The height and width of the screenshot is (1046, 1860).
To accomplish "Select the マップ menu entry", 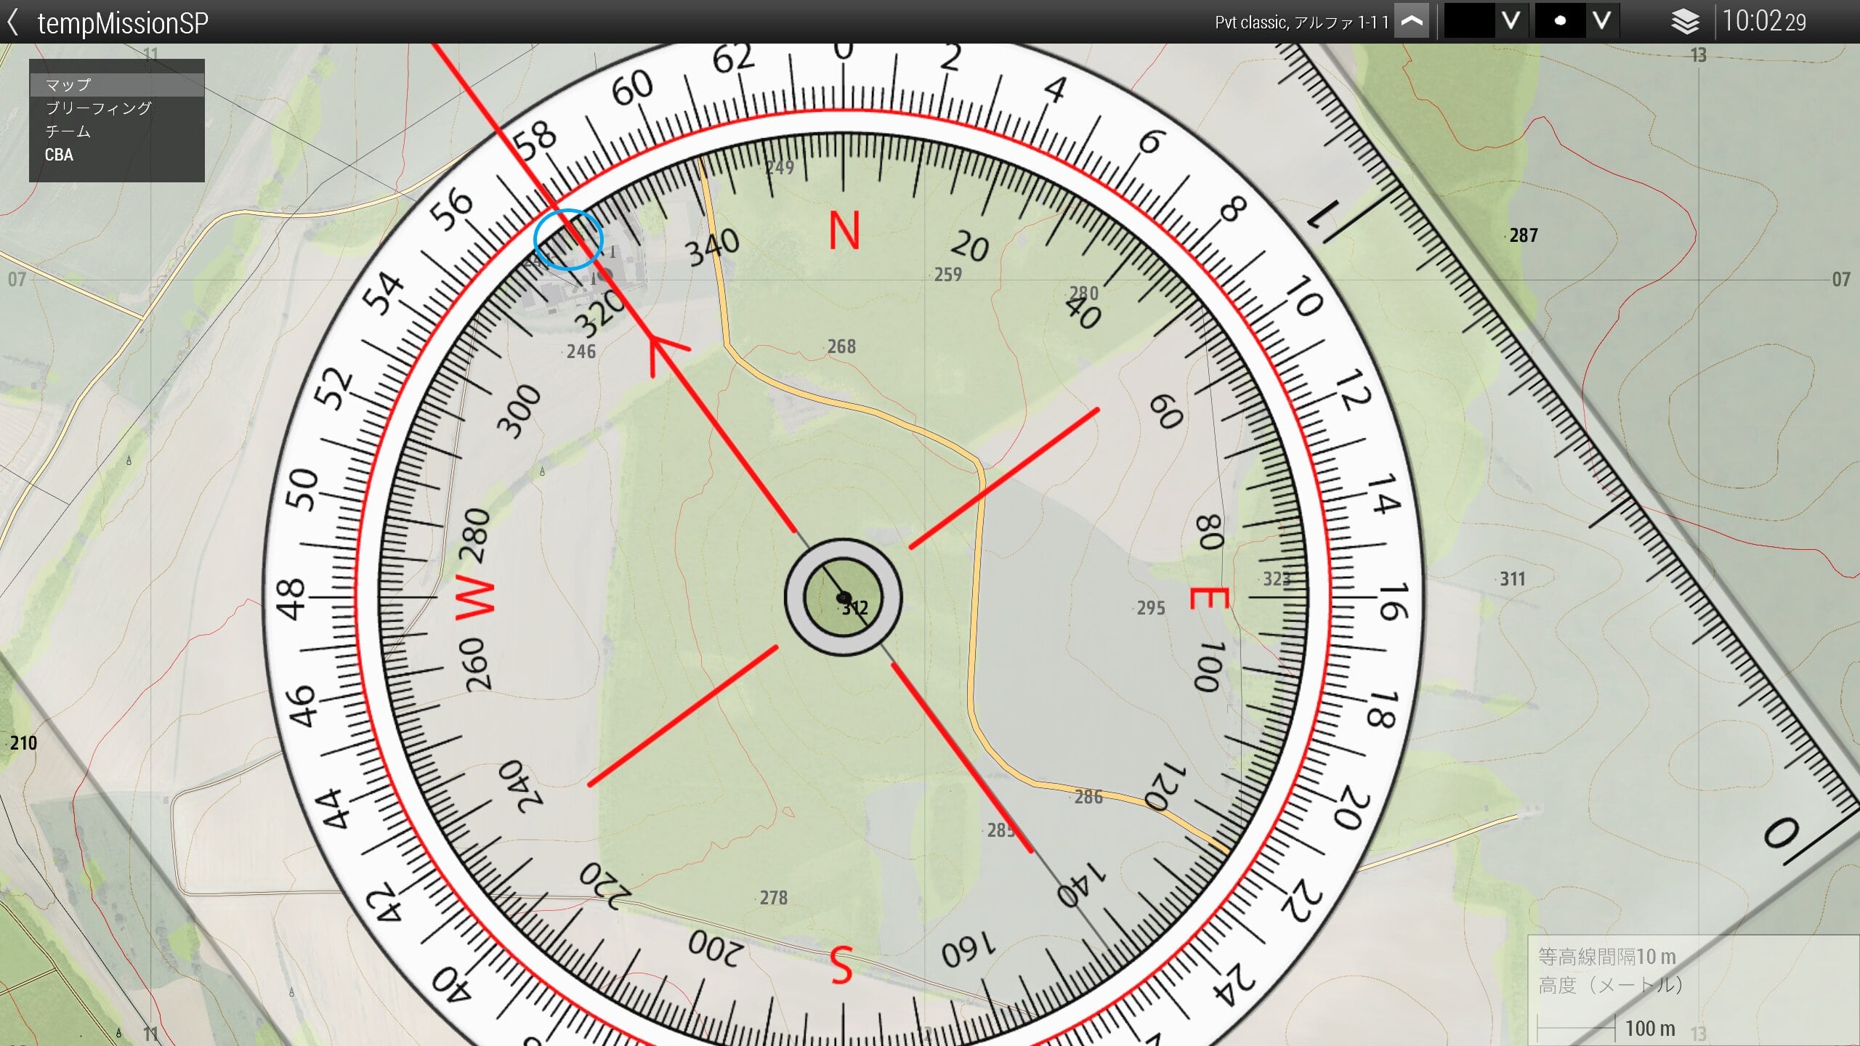I will point(117,85).
